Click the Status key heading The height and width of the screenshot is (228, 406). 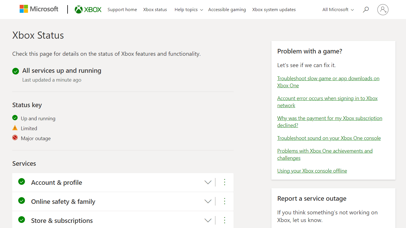pyautogui.click(x=27, y=105)
